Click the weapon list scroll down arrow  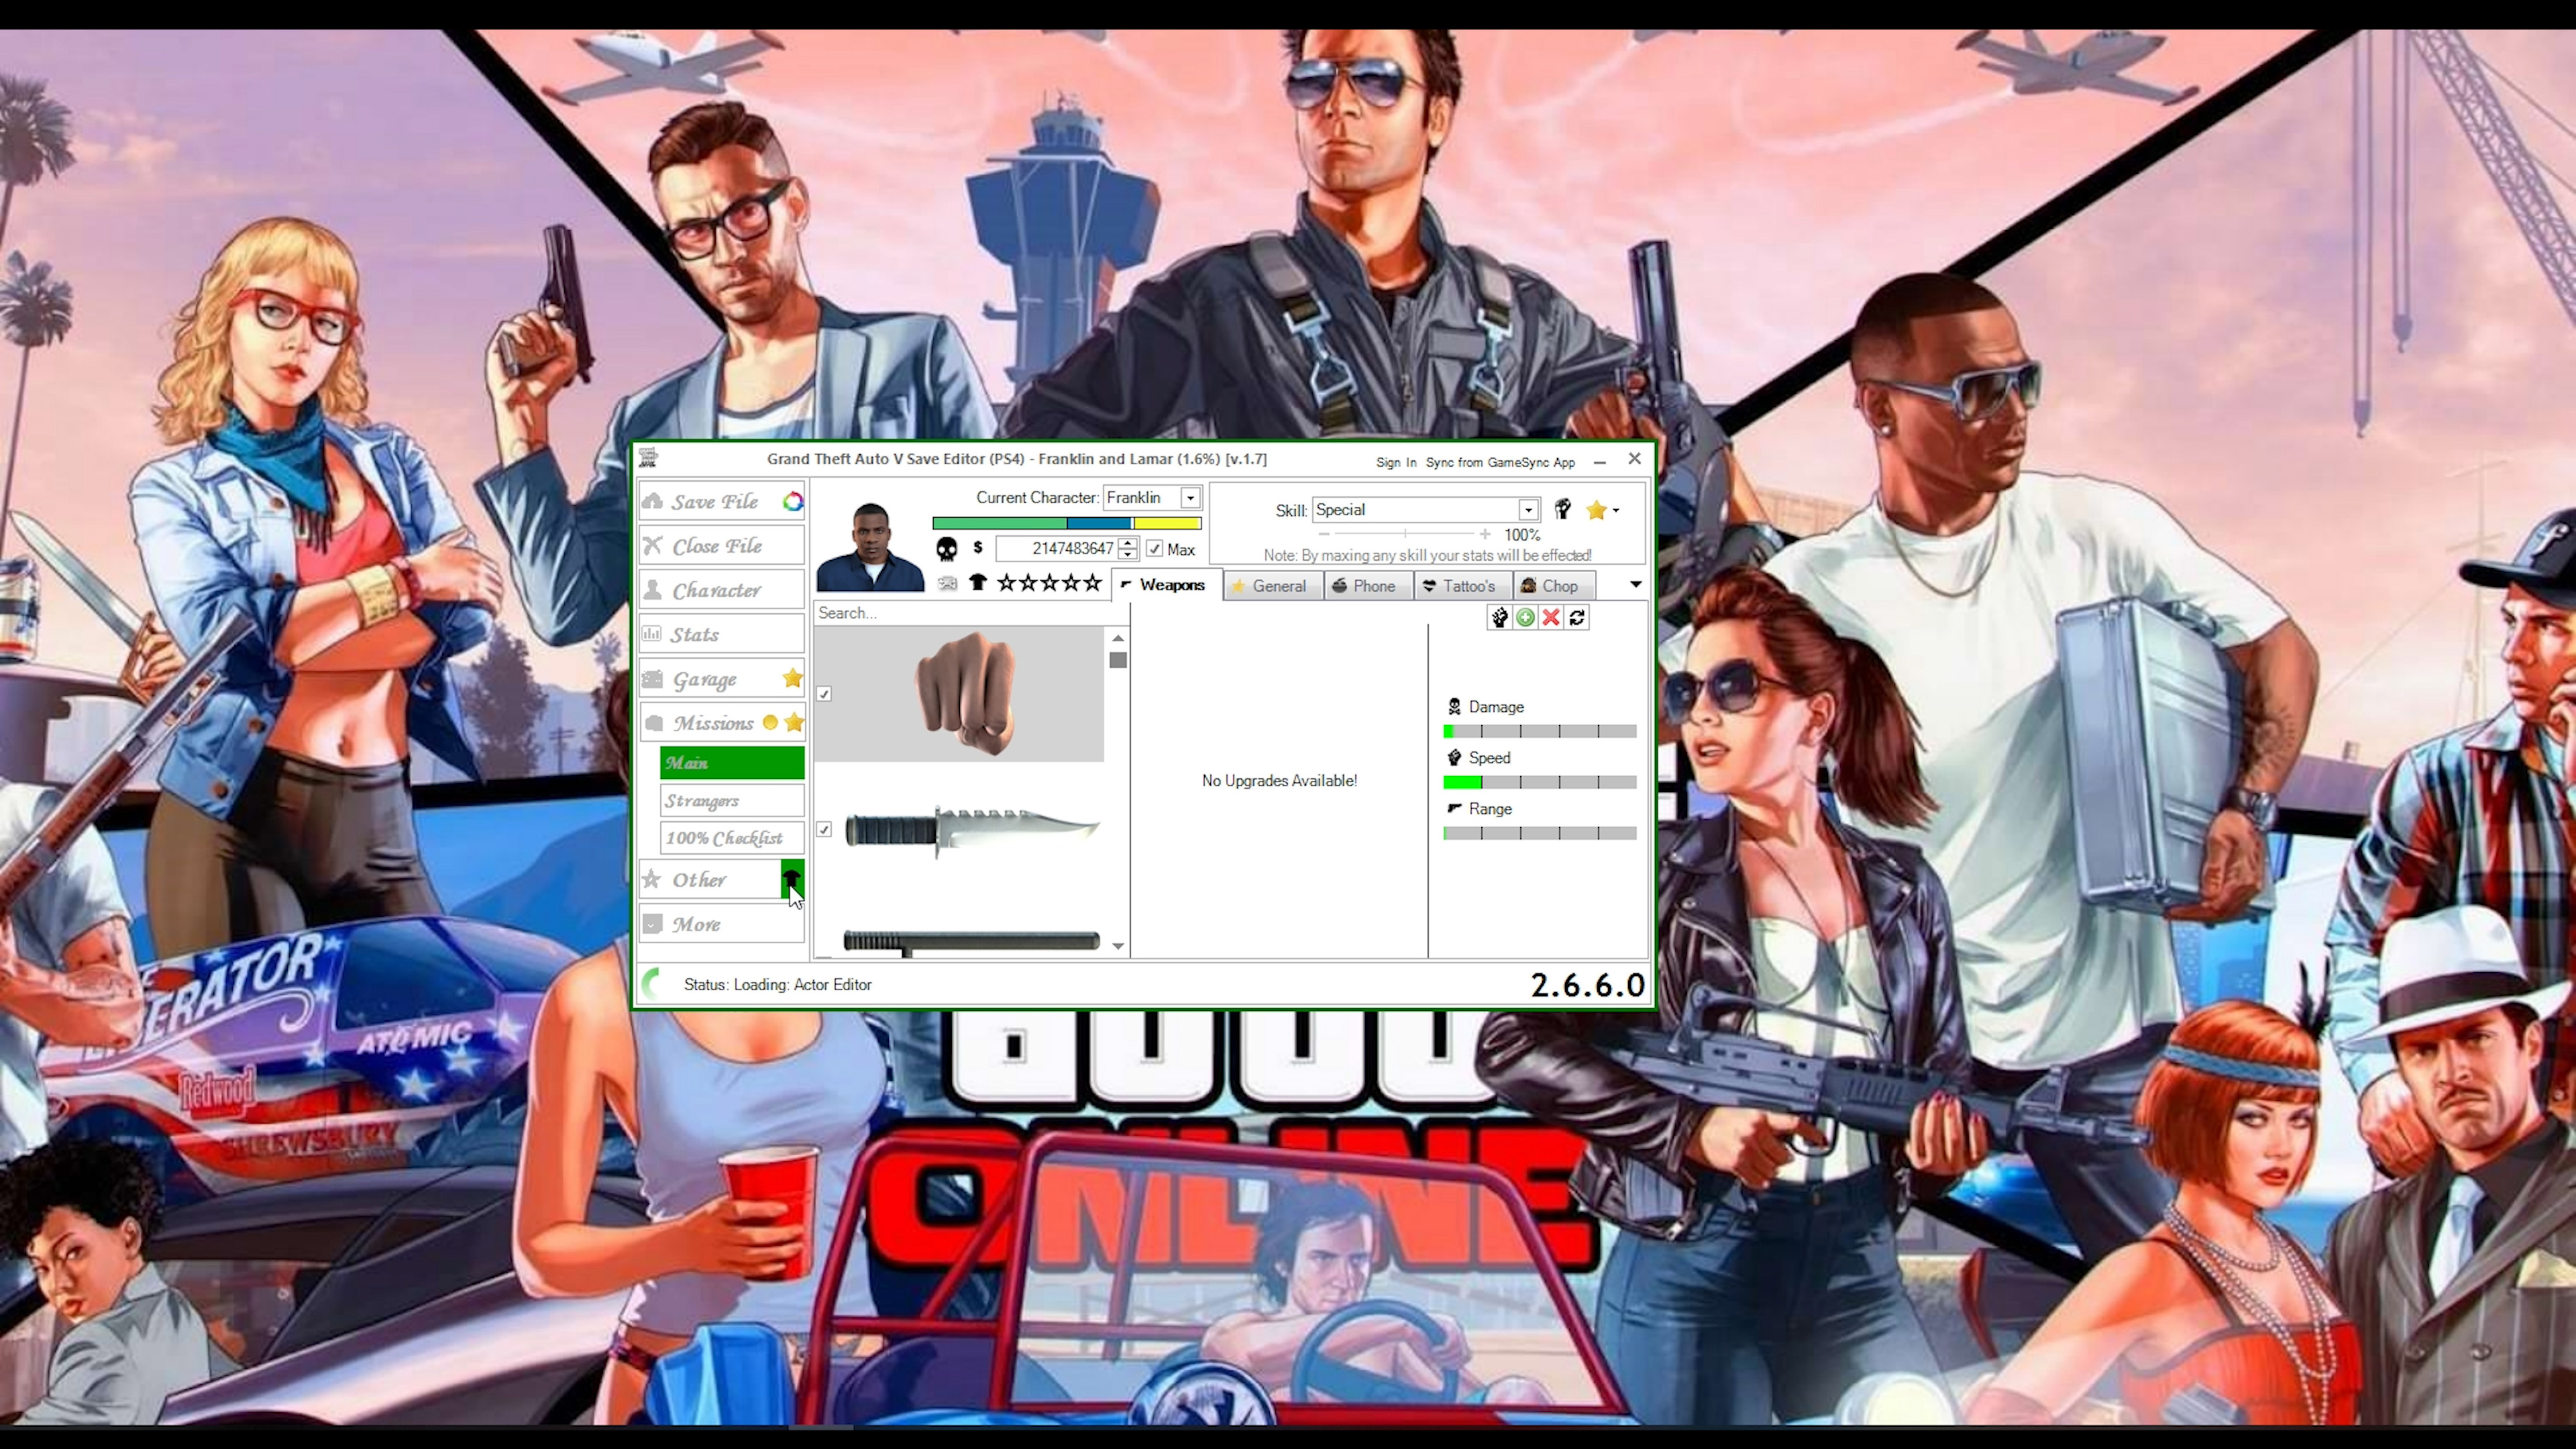[x=1118, y=946]
